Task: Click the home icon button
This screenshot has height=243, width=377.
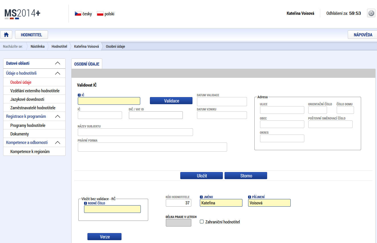Action: (x=6, y=35)
